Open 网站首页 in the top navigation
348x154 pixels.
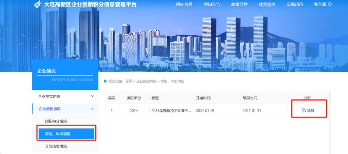(184, 5)
